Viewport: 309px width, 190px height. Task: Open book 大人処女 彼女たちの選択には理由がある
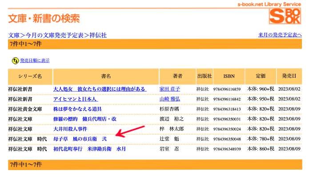tap(100, 89)
